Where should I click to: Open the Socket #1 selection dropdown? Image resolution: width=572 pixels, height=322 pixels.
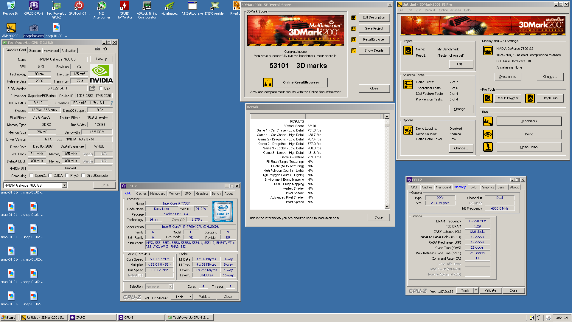click(x=171, y=287)
